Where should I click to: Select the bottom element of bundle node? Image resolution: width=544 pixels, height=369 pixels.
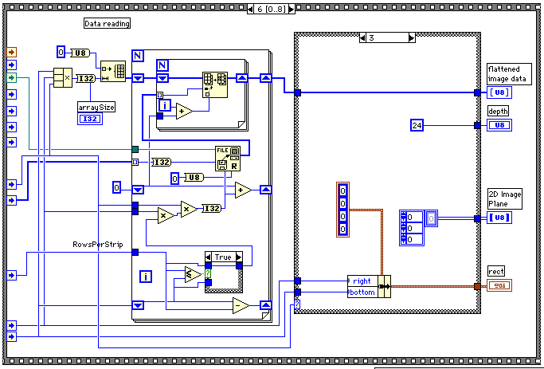click(362, 292)
